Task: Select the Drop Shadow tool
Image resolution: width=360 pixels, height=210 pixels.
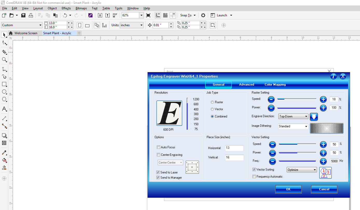Action: tap(4, 135)
